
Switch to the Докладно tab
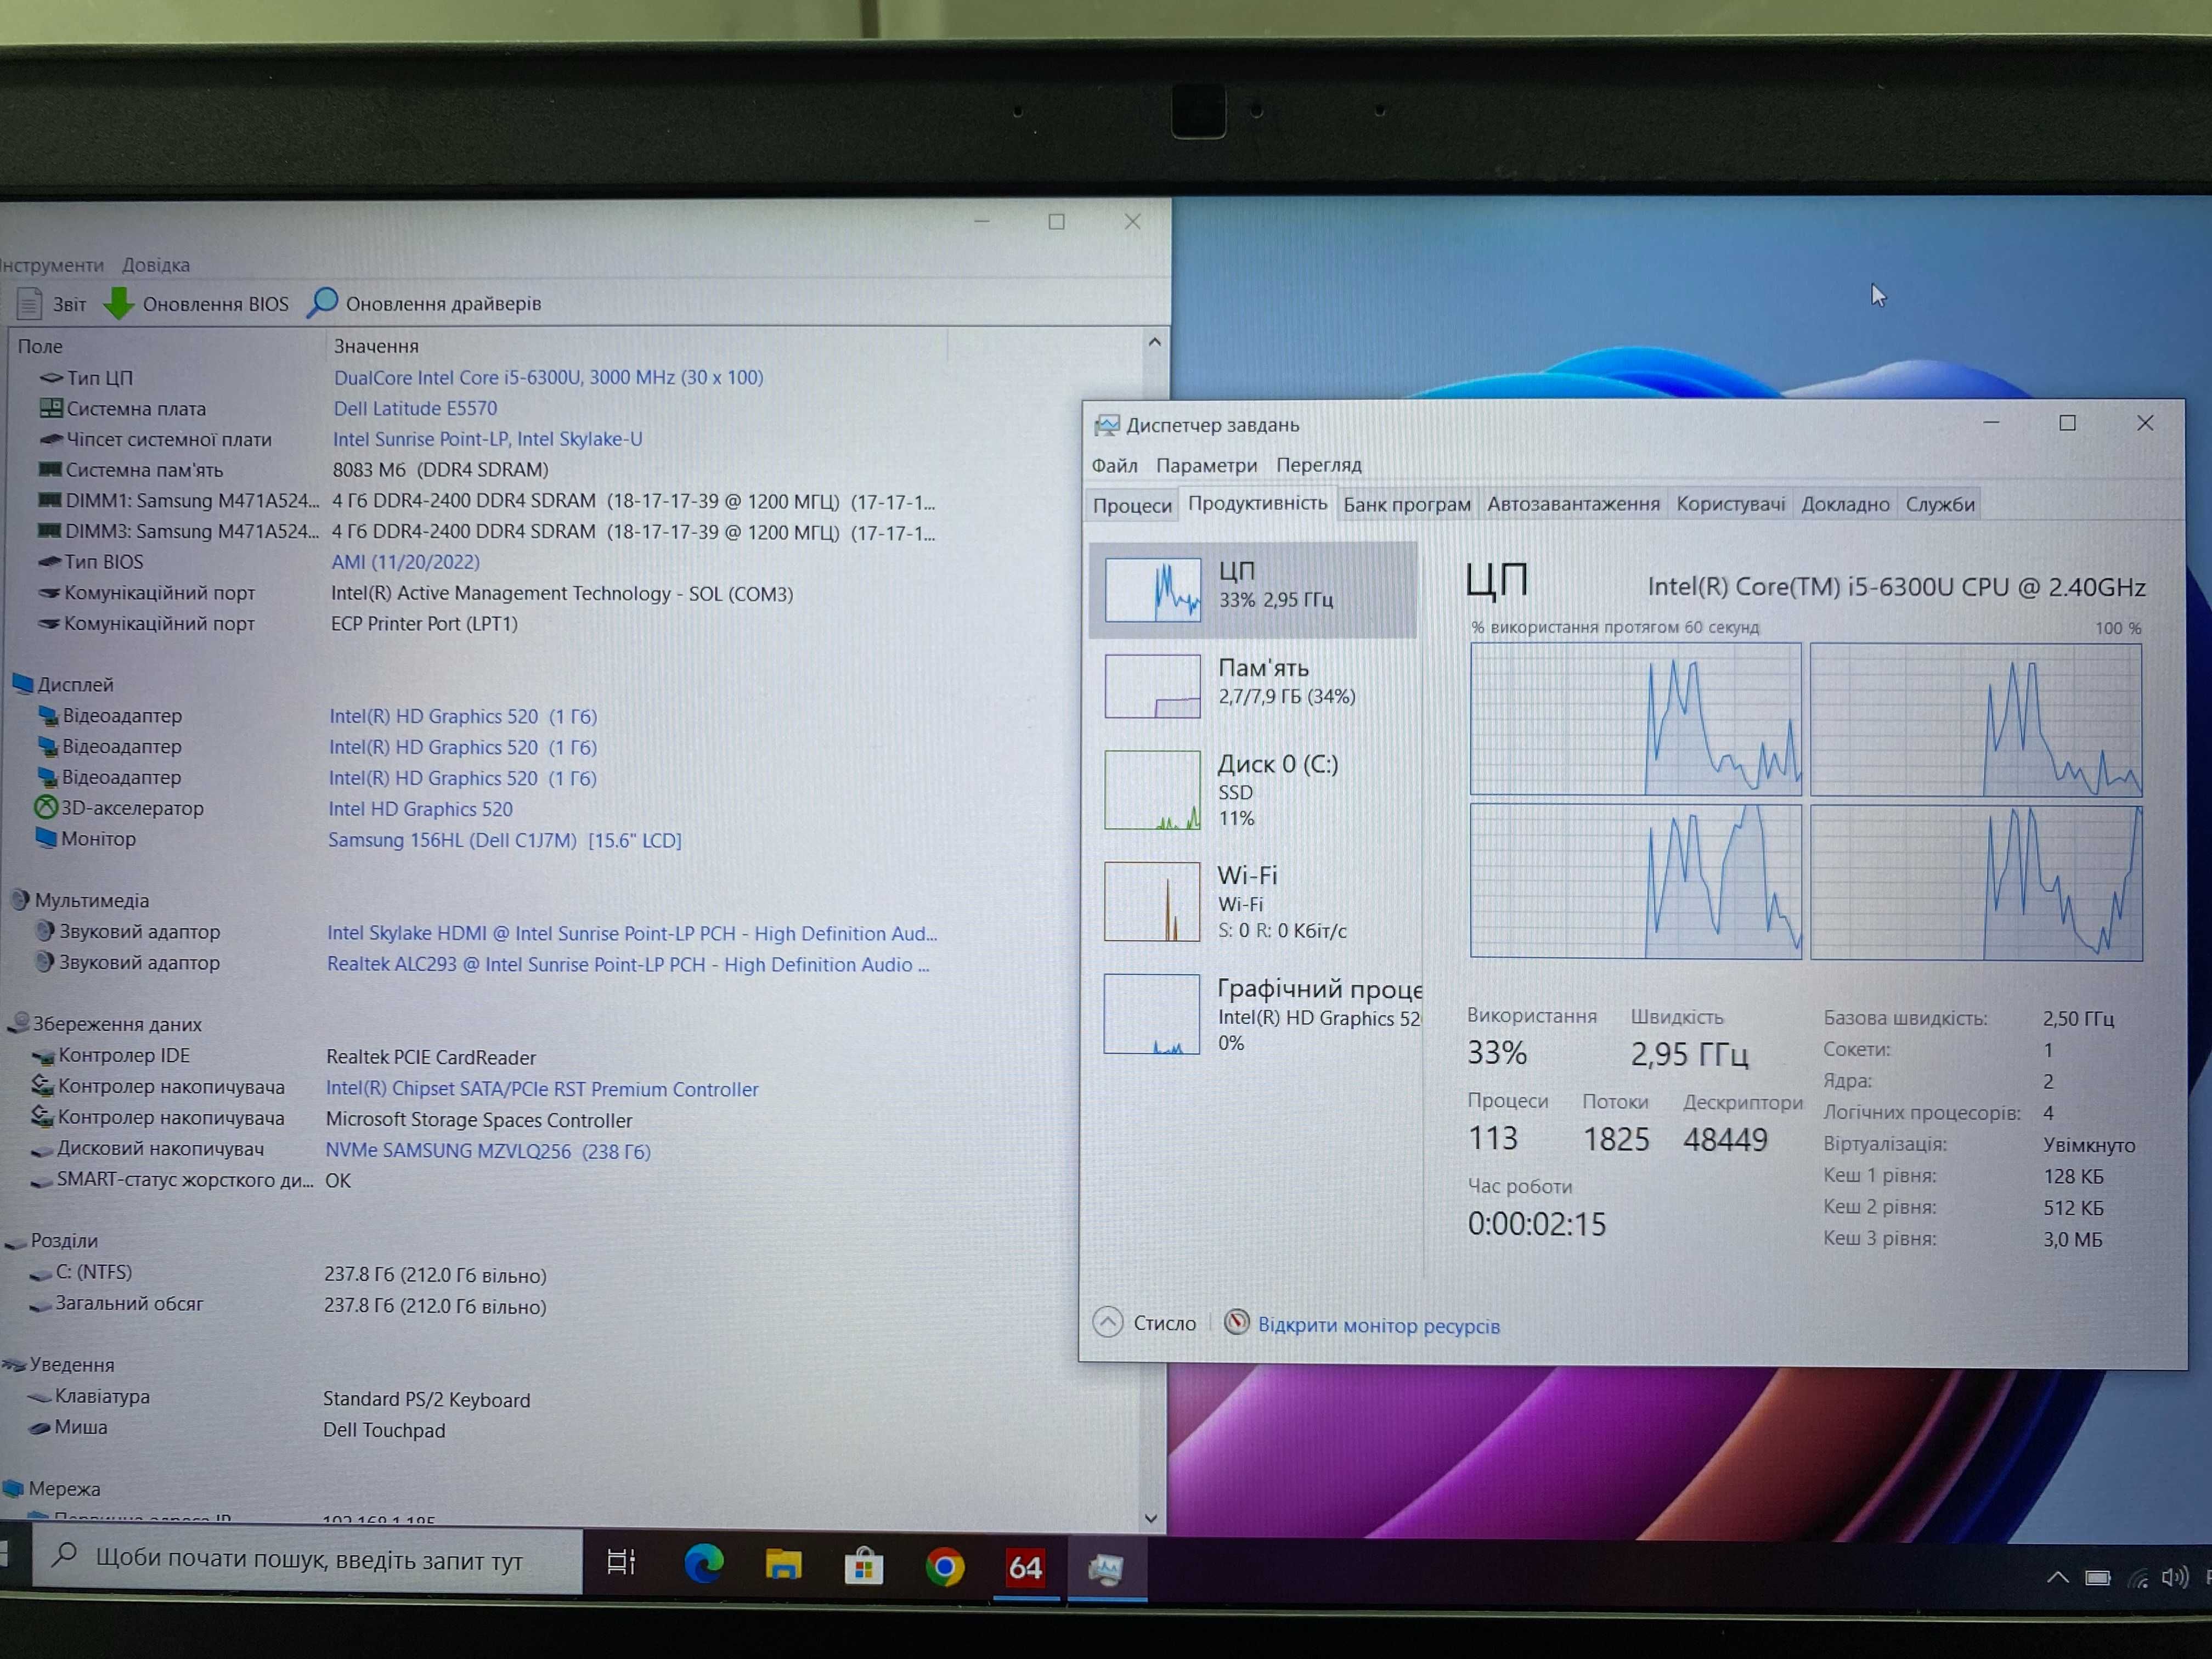point(1845,504)
